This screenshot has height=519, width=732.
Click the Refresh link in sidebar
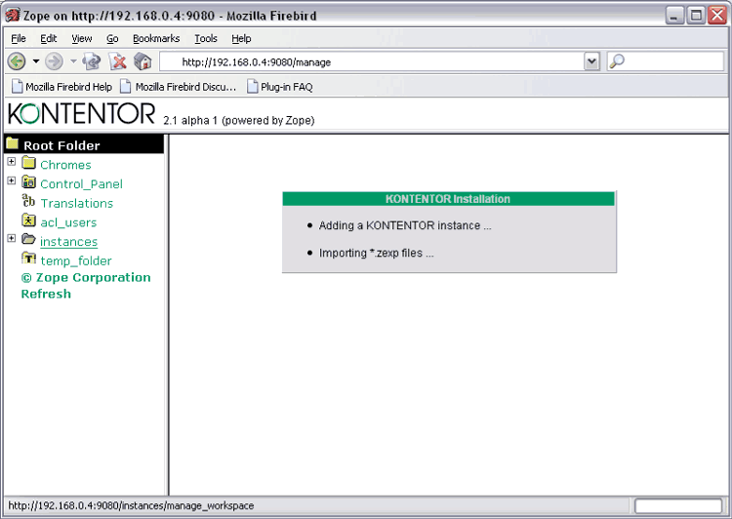tap(46, 294)
